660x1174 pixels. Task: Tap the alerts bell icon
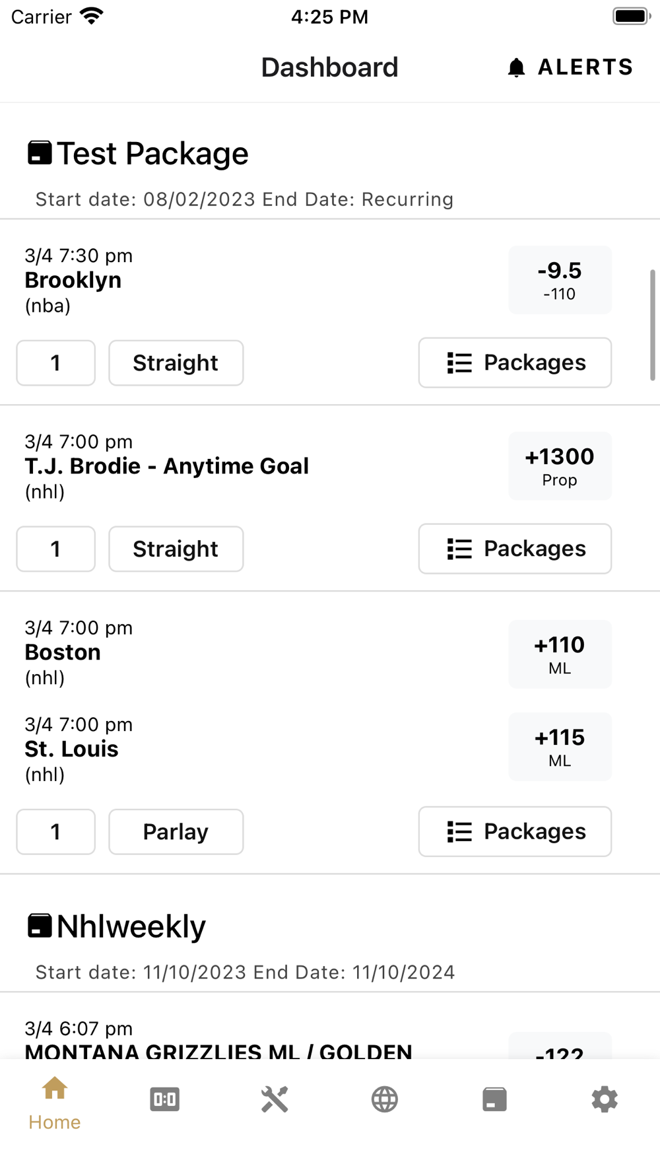[516, 67]
